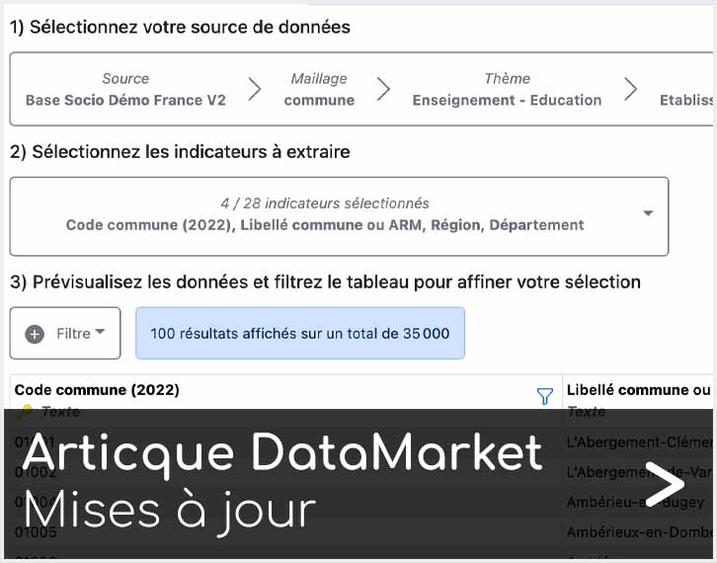Click the white right arrow on the banner
The image size is (717, 563).
[x=664, y=484]
